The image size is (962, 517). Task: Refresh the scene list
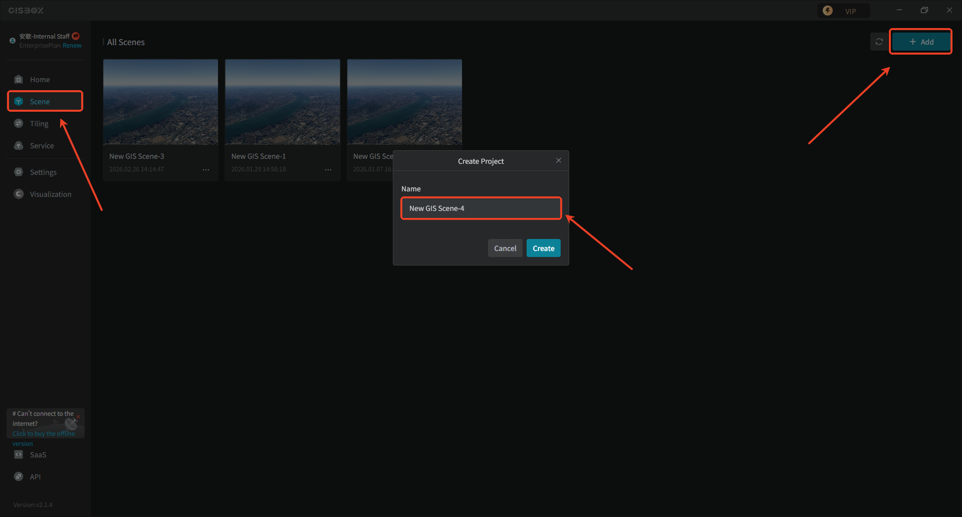(879, 42)
